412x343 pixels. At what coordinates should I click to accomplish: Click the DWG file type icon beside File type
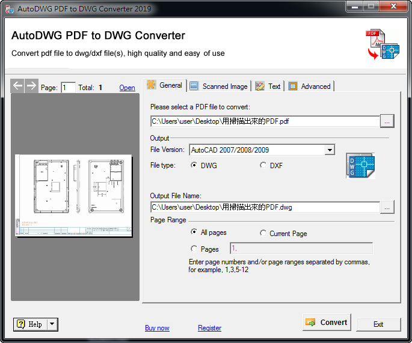point(360,166)
